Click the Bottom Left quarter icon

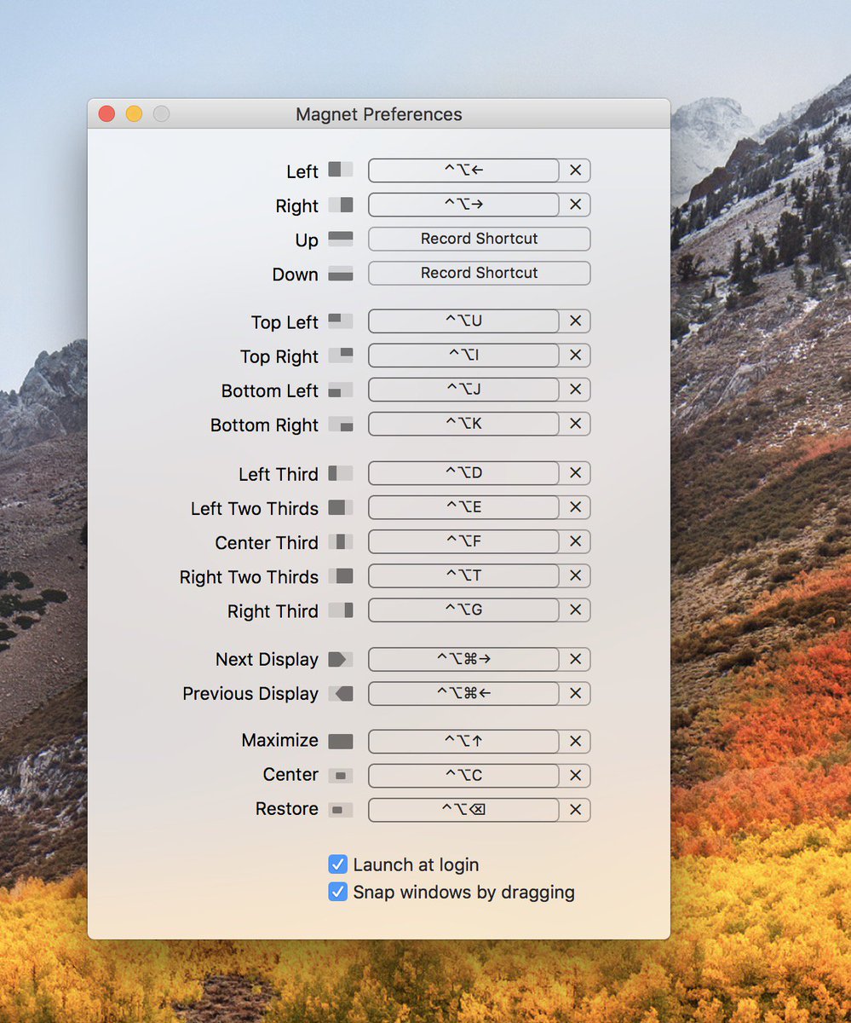coord(341,390)
